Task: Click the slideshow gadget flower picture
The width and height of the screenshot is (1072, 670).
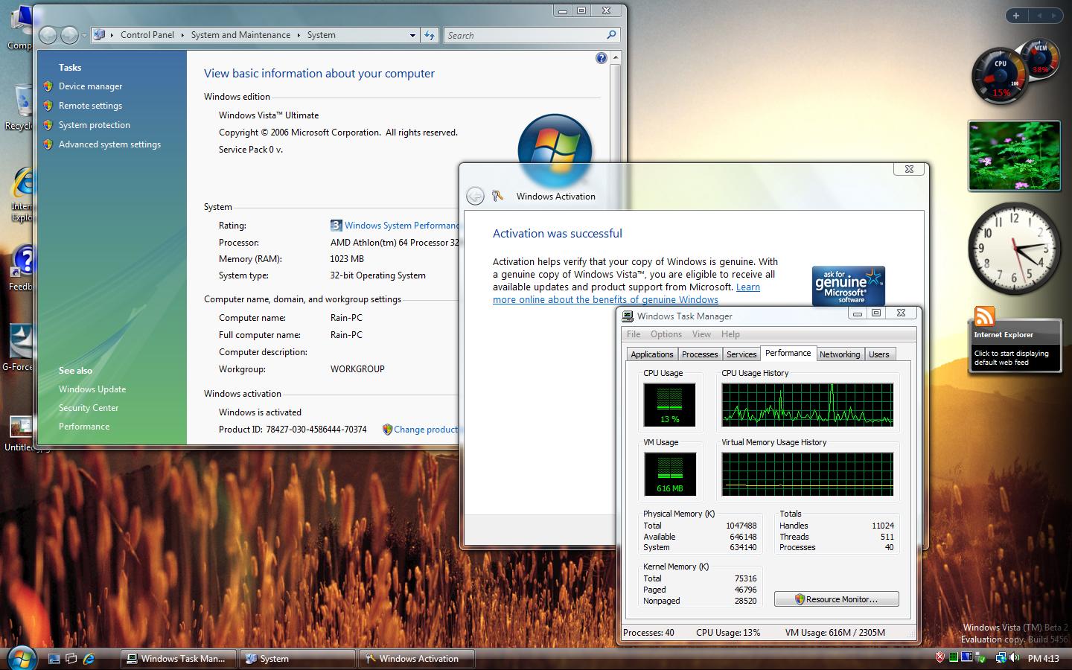Action: click(1014, 156)
